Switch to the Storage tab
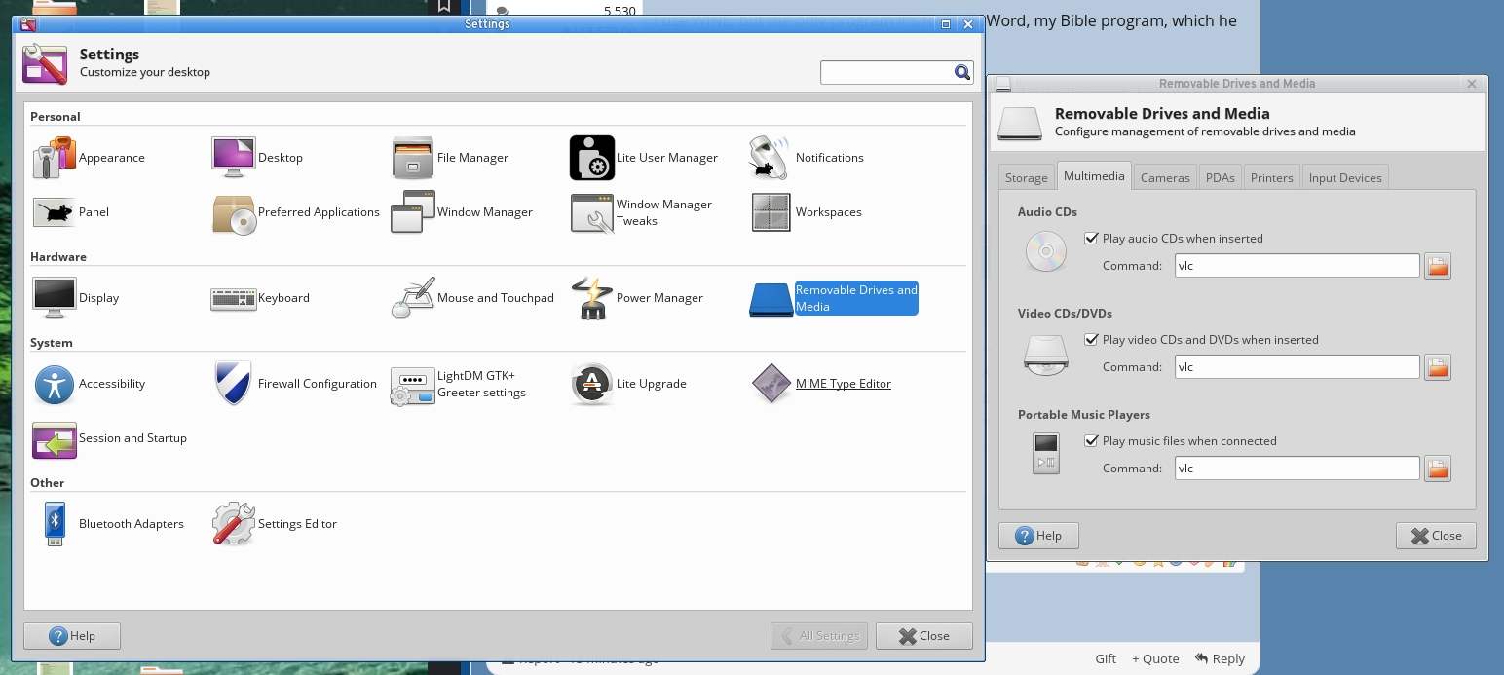Viewport: 1504px width, 675px height. pyautogui.click(x=1026, y=177)
